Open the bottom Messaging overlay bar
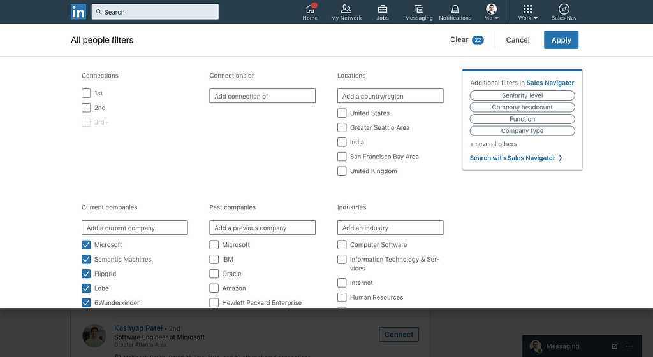 (582, 346)
